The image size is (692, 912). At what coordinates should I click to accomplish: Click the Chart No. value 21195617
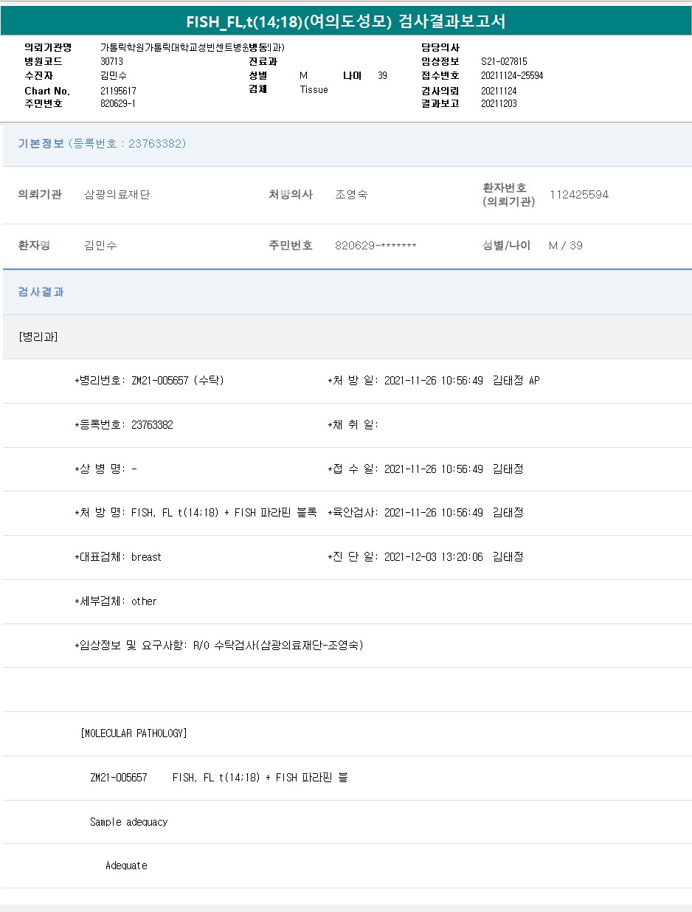coord(118,91)
